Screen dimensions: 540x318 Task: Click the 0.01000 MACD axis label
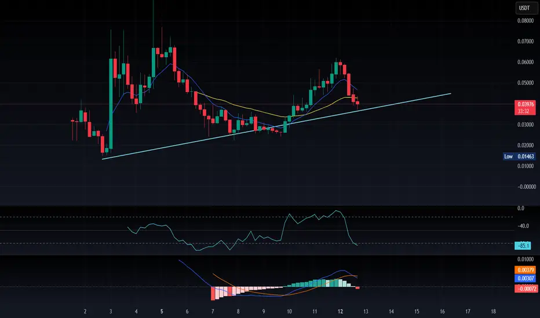(525, 260)
